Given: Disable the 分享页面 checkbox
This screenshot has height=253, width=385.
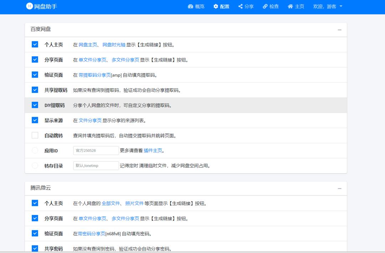Looking at the screenshot, I should click(35, 60).
